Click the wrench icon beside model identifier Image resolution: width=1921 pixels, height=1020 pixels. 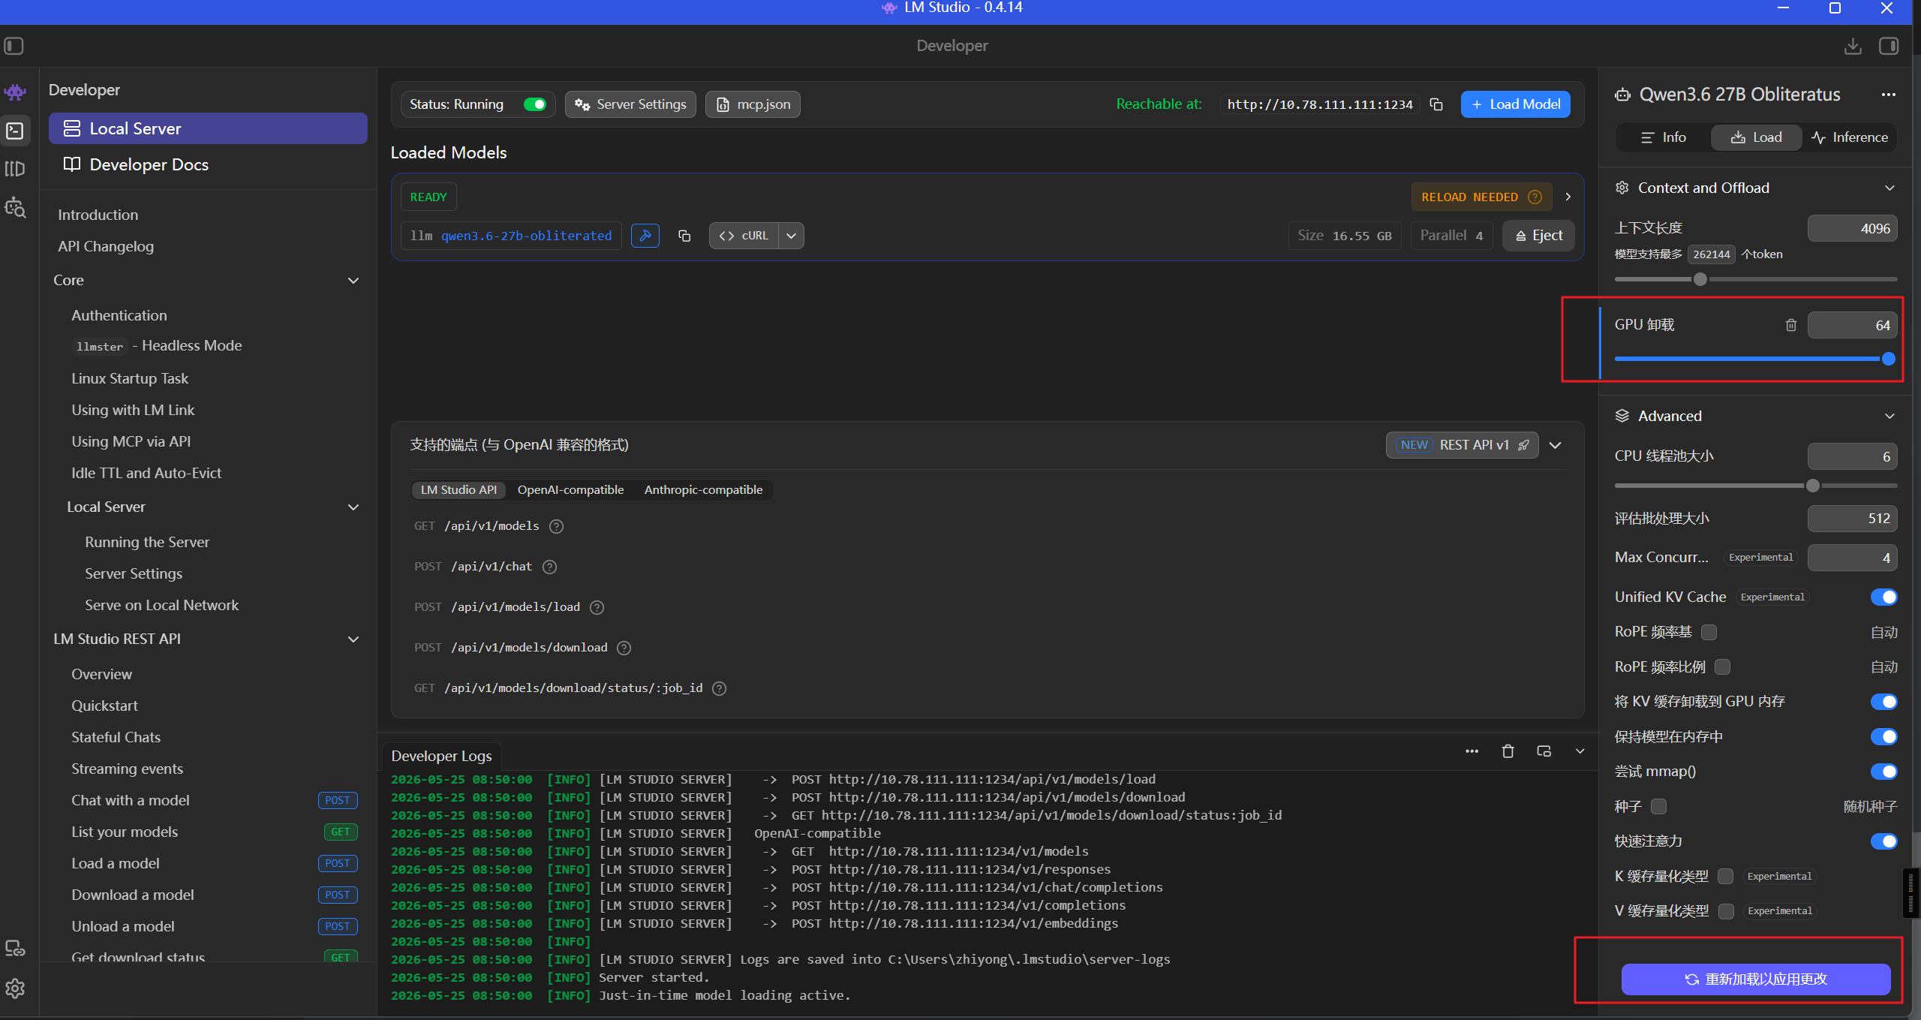coord(645,236)
